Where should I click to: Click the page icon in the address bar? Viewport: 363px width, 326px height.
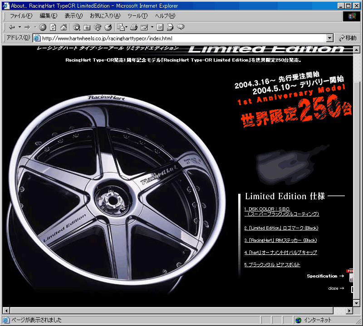pyautogui.click(x=37, y=38)
